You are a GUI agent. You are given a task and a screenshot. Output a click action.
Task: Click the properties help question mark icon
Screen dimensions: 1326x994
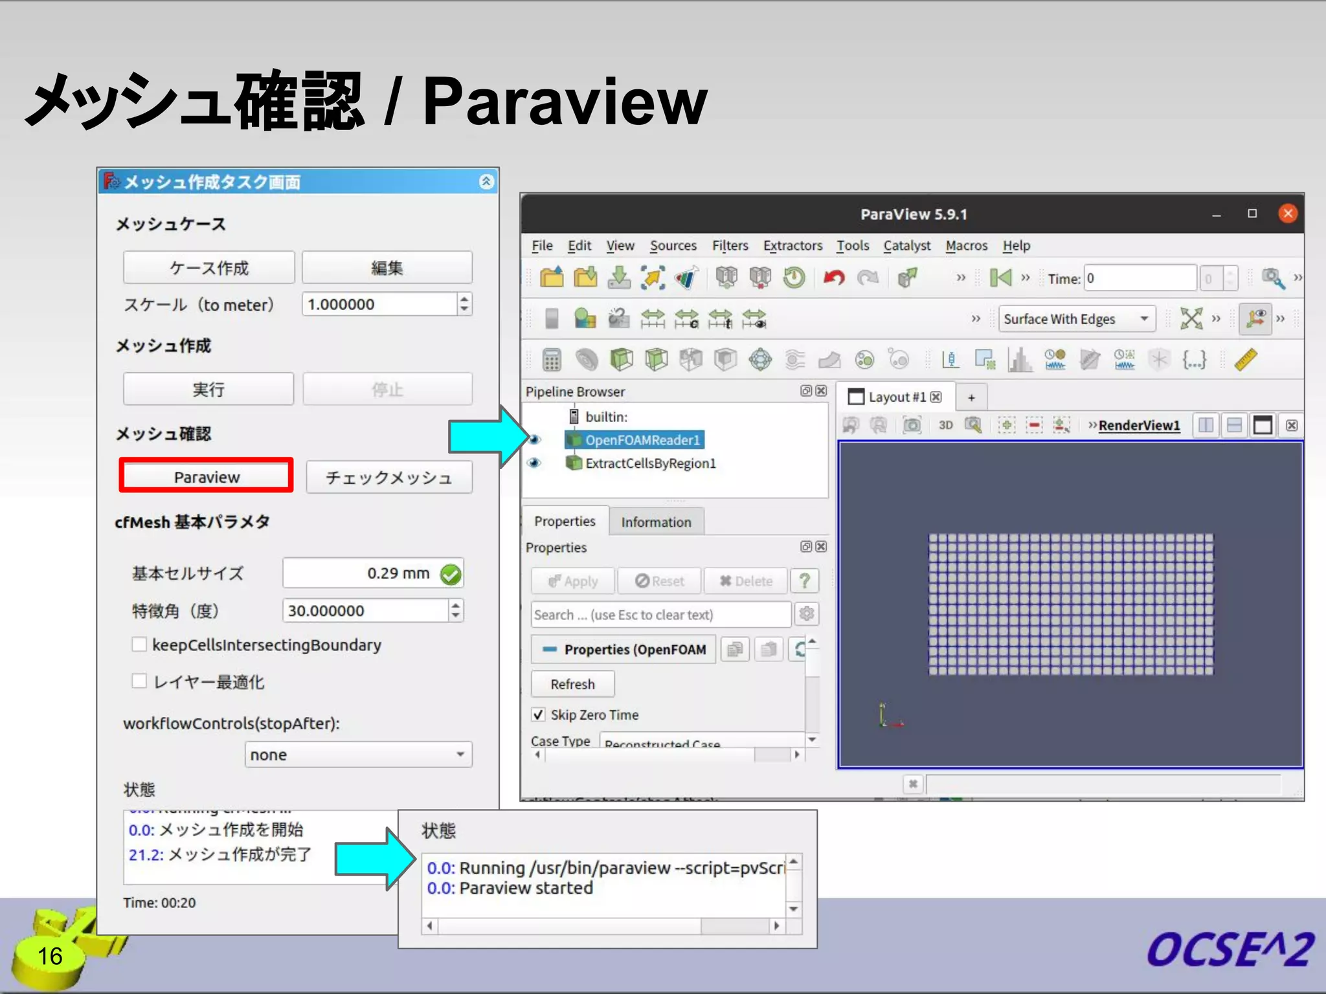click(x=805, y=580)
